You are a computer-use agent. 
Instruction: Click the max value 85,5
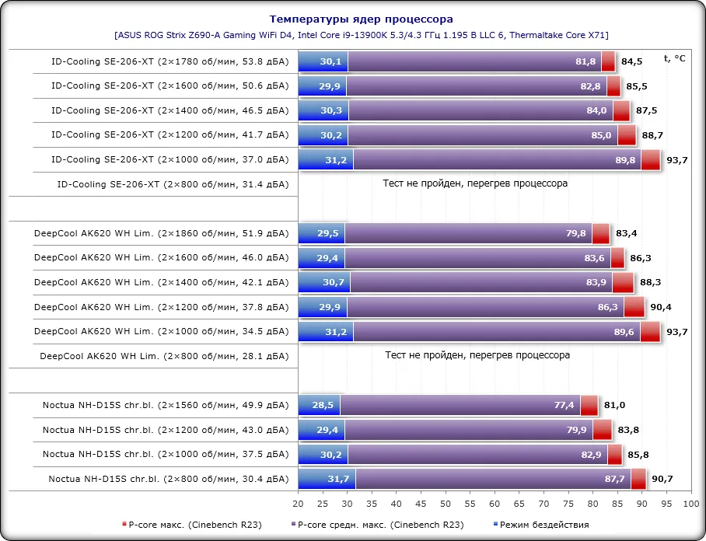(637, 86)
